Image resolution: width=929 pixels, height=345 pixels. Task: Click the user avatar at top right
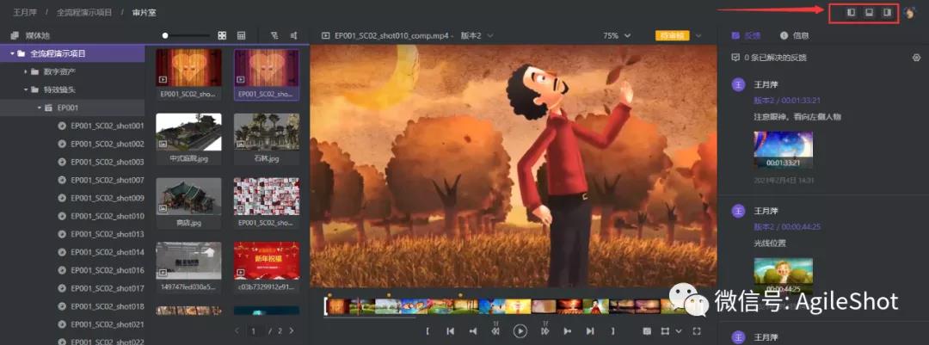tap(910, 13)
